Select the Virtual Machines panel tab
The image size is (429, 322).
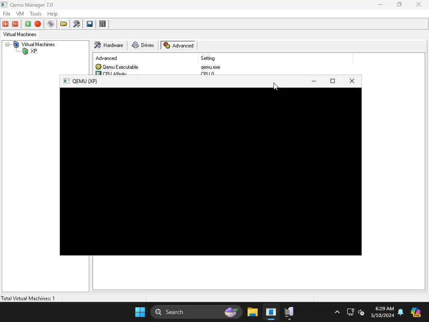tap(20, 34)
